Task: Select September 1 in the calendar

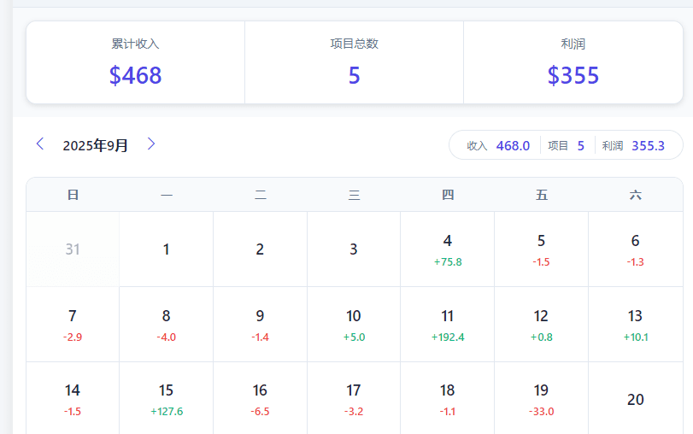Action: [x=167, y=249]
